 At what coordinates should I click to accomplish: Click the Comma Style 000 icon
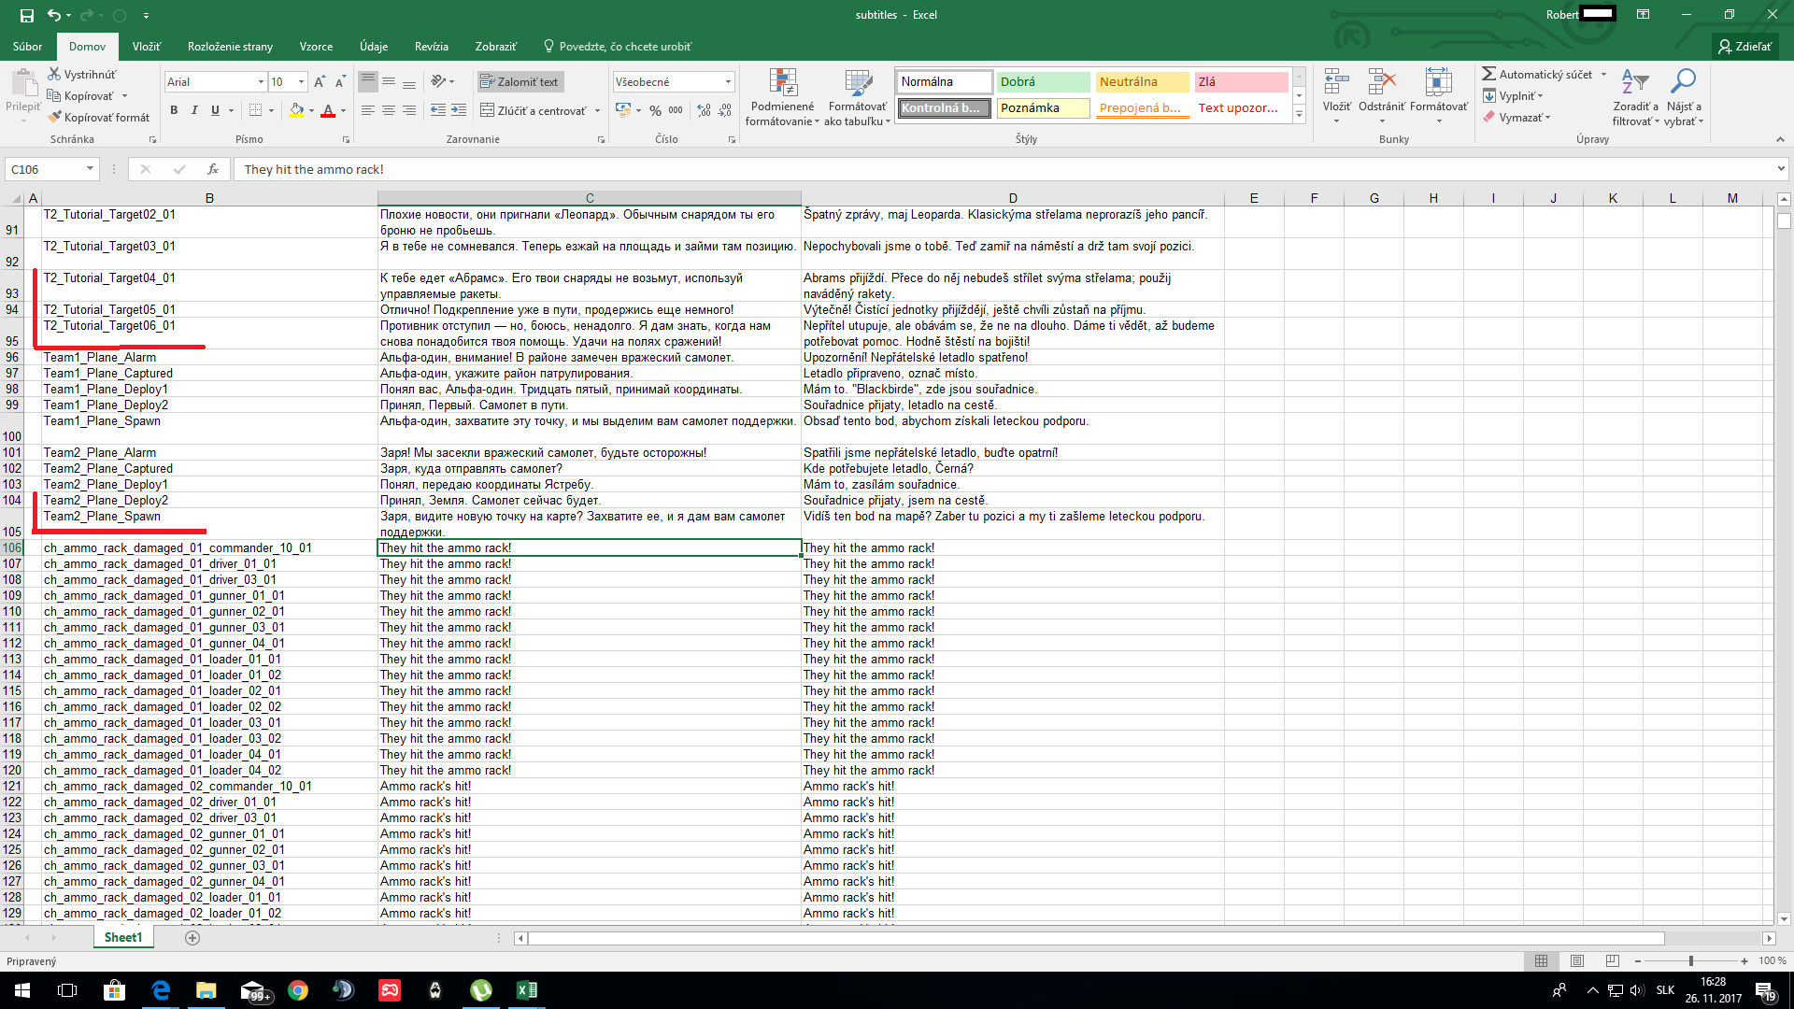click(x=676, y=110)
